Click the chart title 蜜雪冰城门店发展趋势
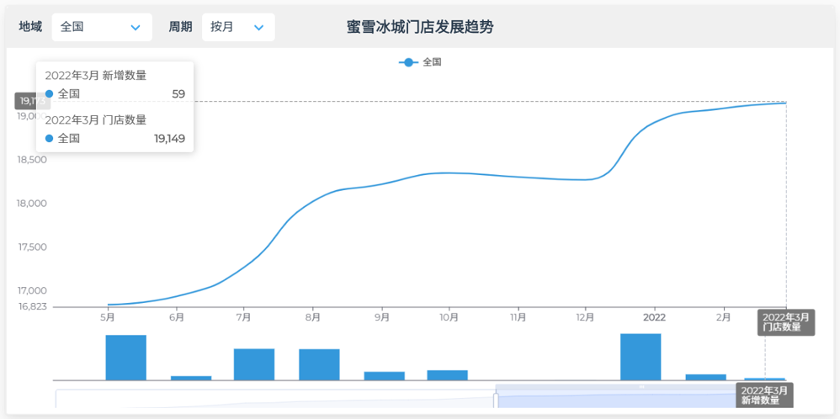Viewport: 840px width, 419px height. pos(420,27)
